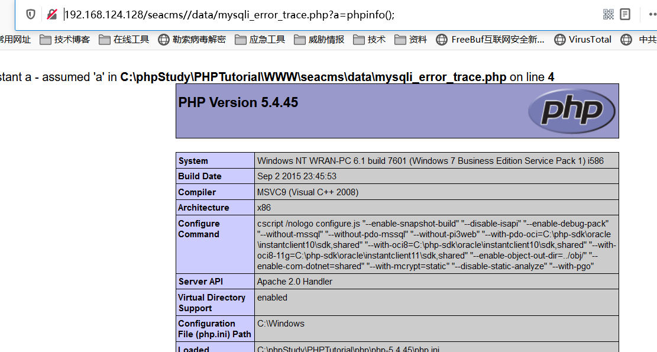Screen dimensions: 657x352
Task: Click the mysqli_error_trace.php error path text
Action: tap(313, 77)
